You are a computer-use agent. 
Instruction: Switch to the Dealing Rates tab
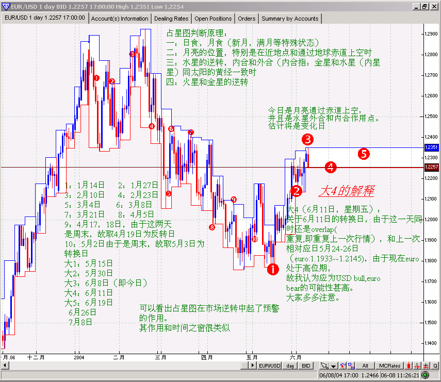click(x=171, y=19)
